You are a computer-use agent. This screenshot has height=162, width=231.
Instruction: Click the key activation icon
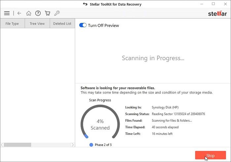pyautogui.click(x=57, y=13)
